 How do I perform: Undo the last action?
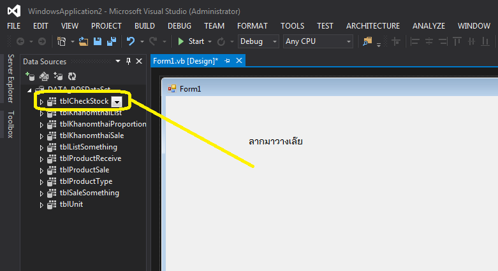[x=131, y=41]
